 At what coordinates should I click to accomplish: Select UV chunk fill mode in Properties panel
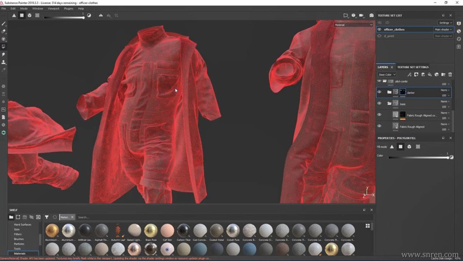[418, 147]
